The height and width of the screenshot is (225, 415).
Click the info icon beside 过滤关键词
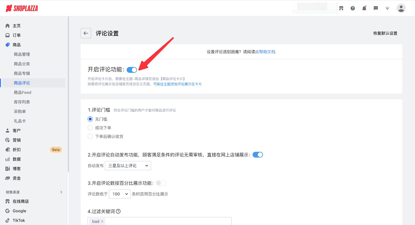tap(118, 211)
